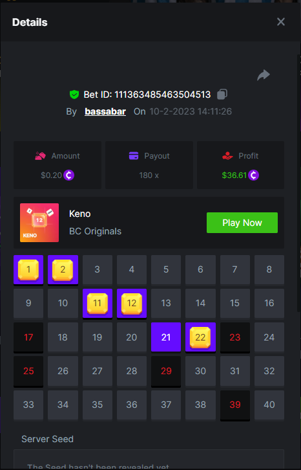Click the Server Seed field
Screen dimensions: 301x470
149,459
